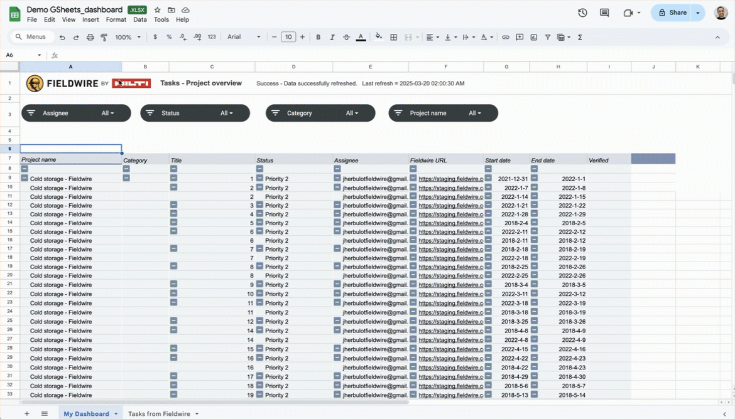This screenshot has height=419, width=735.
Task: Toggle bold formatting
Action: (x=318, y=38)
